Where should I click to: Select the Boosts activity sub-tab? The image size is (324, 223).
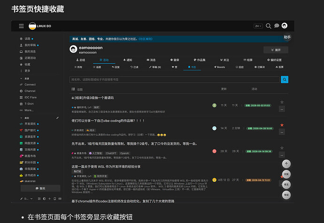pyautogui.click(x=219, y=67)
